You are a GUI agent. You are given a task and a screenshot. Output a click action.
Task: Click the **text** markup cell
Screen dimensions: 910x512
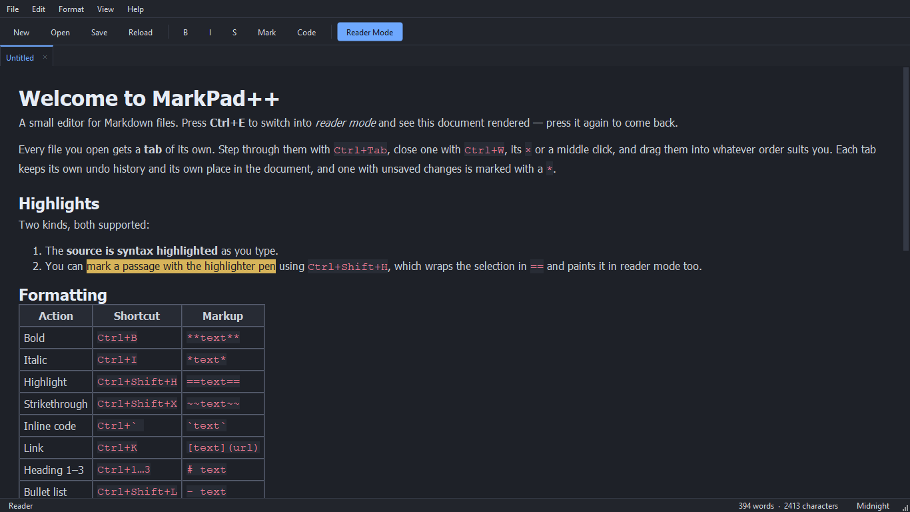223,338
